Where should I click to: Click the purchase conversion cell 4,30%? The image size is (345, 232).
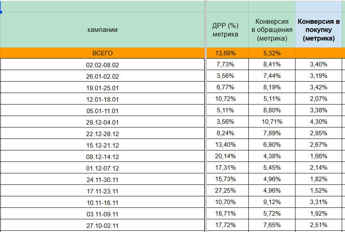pos(319,122)
